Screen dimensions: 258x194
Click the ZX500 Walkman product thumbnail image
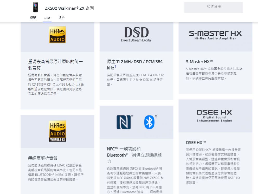[36, 7]
